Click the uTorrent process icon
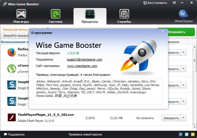197x138 pixels. tap(12, 69)
